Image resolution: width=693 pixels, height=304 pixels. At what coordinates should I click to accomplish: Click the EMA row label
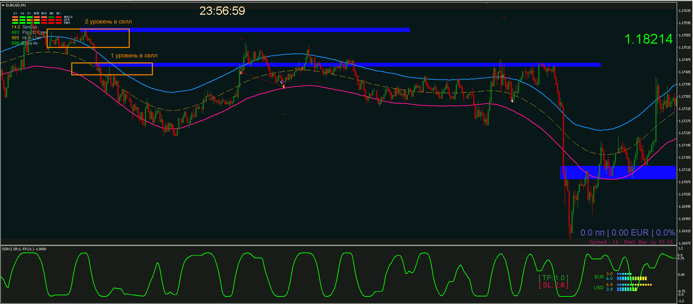coord(67,23)
